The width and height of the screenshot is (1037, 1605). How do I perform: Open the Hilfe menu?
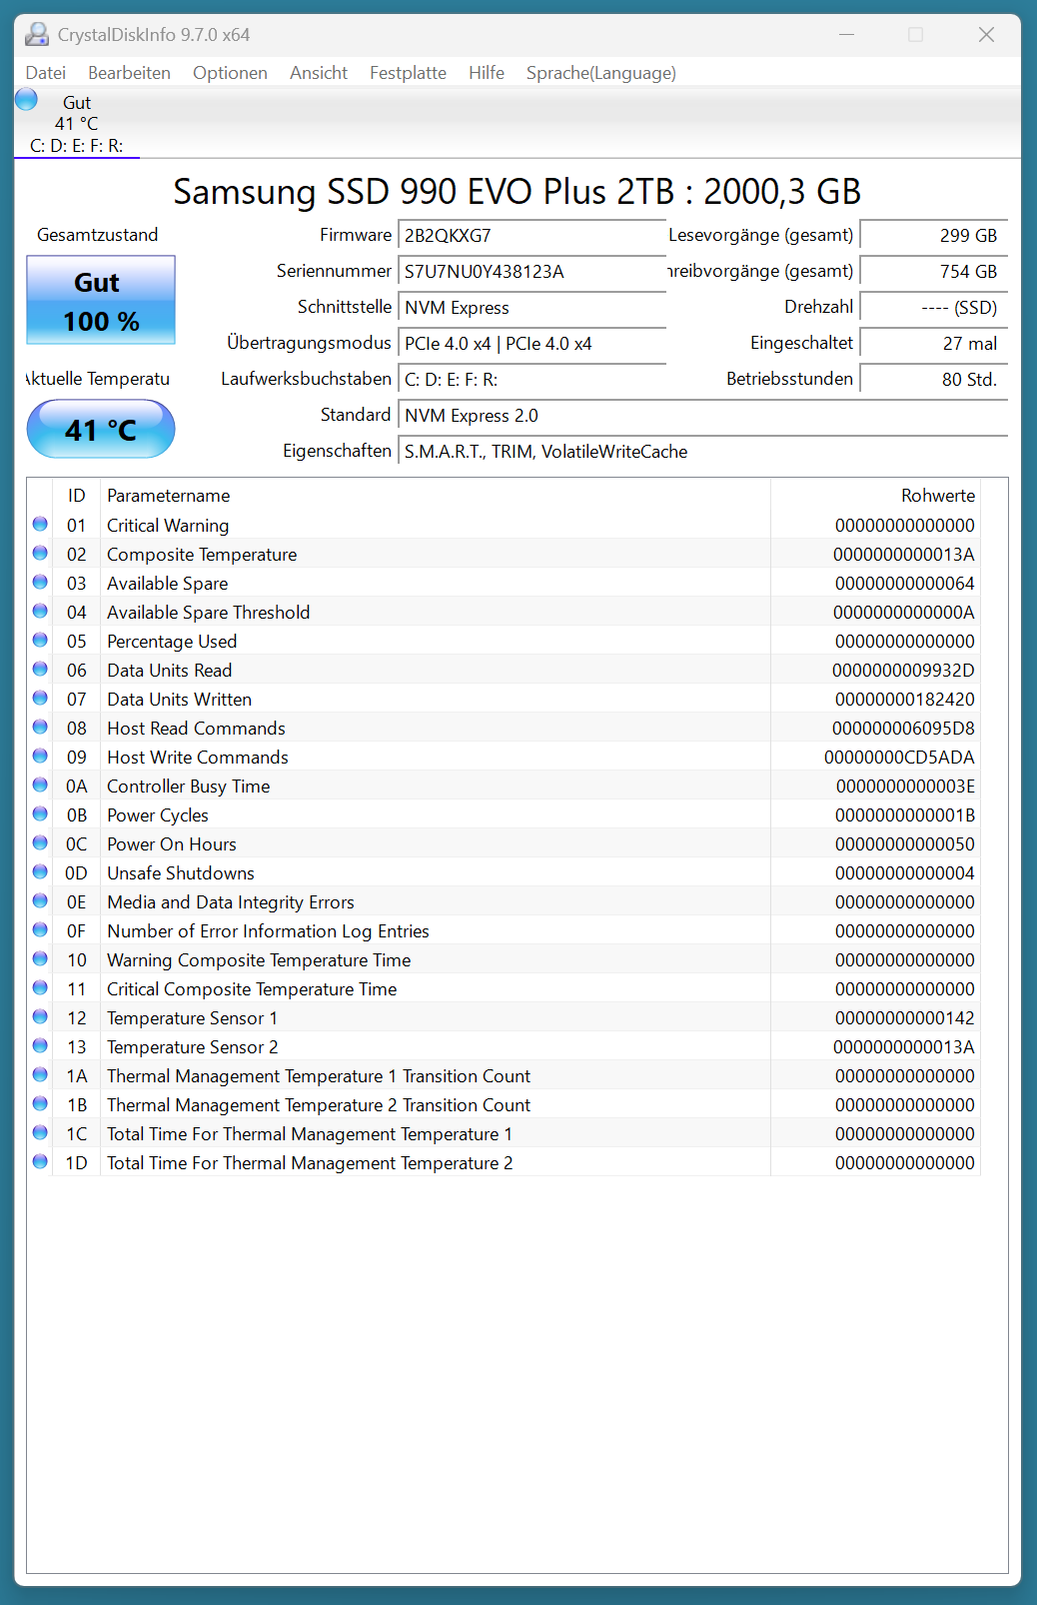pos(487,73)
